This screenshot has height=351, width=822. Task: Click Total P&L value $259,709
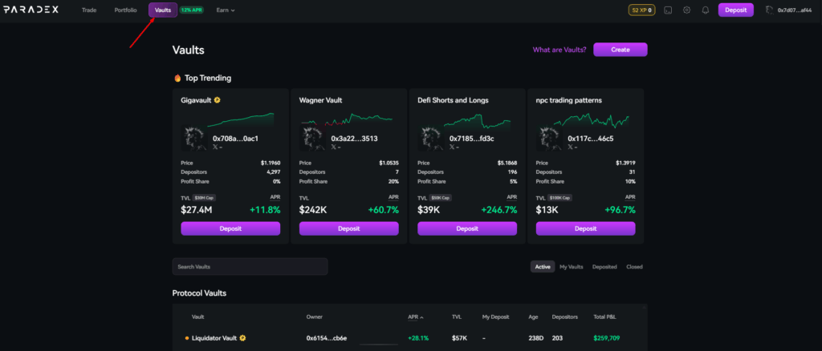coord(607,338)
